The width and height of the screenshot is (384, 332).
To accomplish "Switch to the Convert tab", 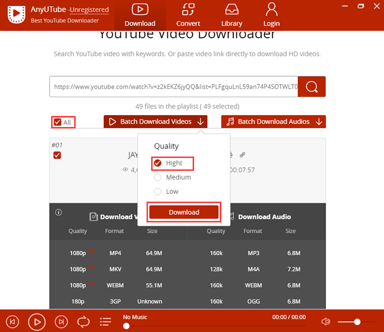I will point(188,15).
